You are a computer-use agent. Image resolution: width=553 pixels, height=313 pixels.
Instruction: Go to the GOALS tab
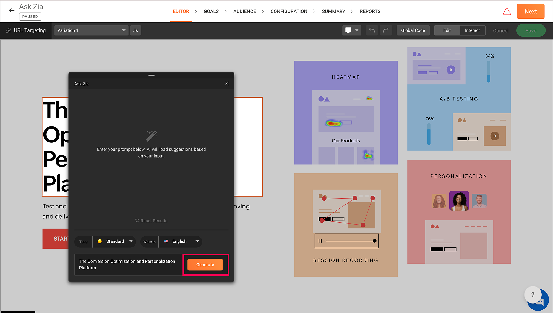point(211,11)
